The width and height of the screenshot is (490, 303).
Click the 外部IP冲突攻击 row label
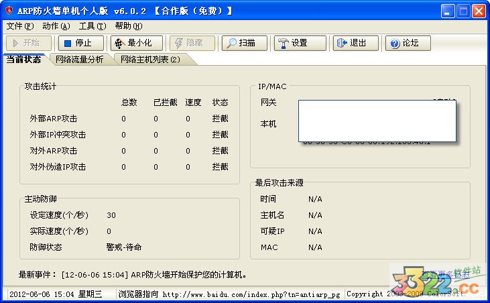pos(58,135)
